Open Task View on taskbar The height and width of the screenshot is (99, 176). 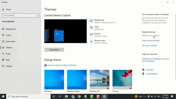click(60, 97)
